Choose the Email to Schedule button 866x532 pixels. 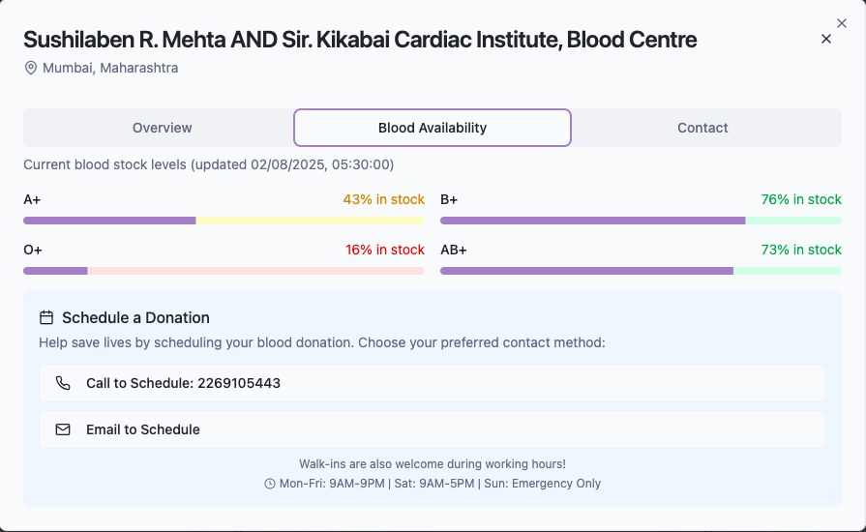click(433, 429)
